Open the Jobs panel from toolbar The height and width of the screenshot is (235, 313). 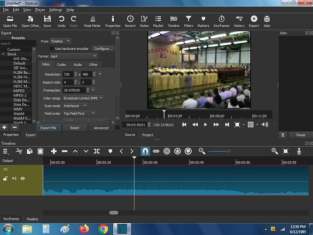tap(266, 21)
